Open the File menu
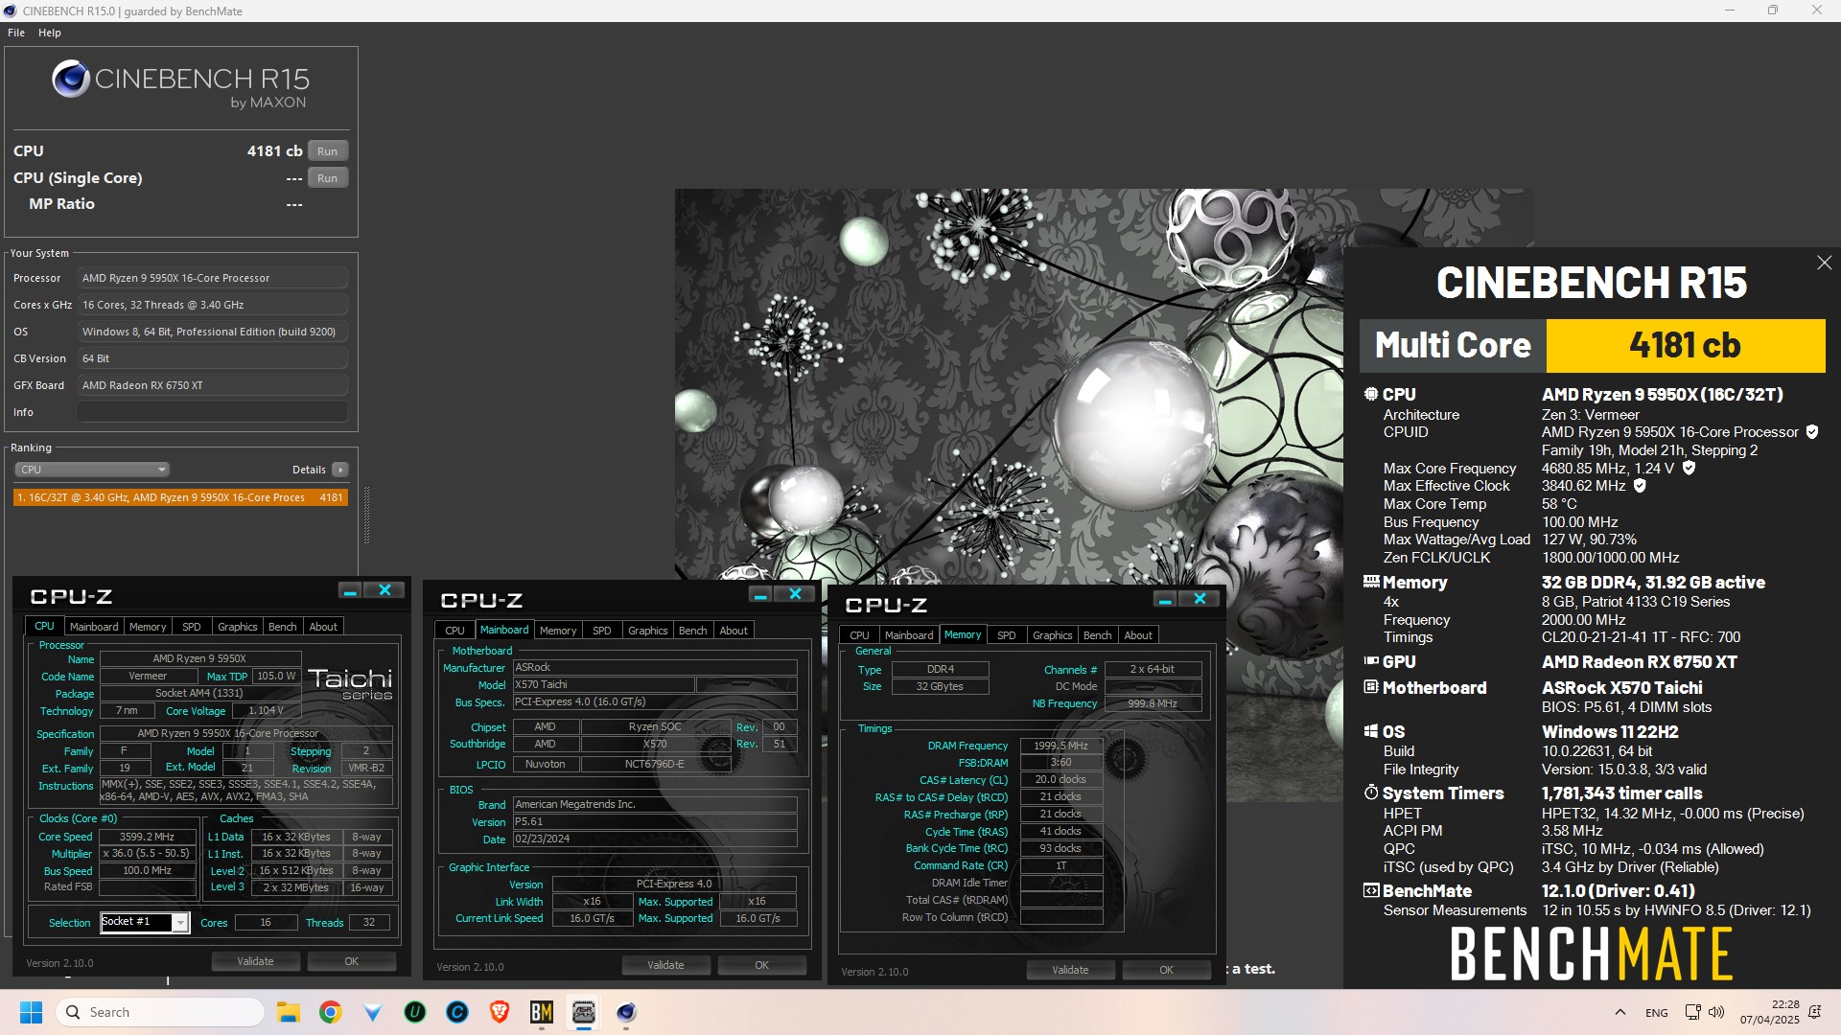 point(16,33)
